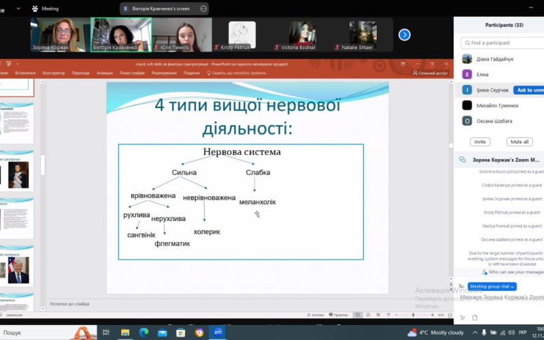Open Reading view icon in status bar
The height and width of the screenshot is (340, 544).
[x=378, y=315]
